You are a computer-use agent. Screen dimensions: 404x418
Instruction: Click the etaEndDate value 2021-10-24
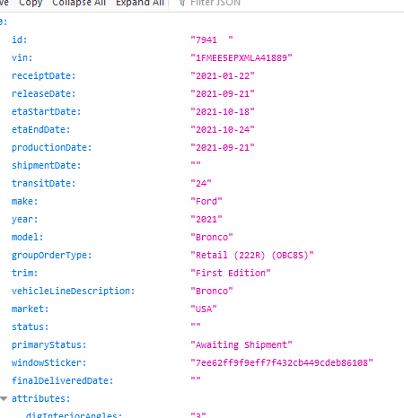pyautogui.click(x=223, y=129)
